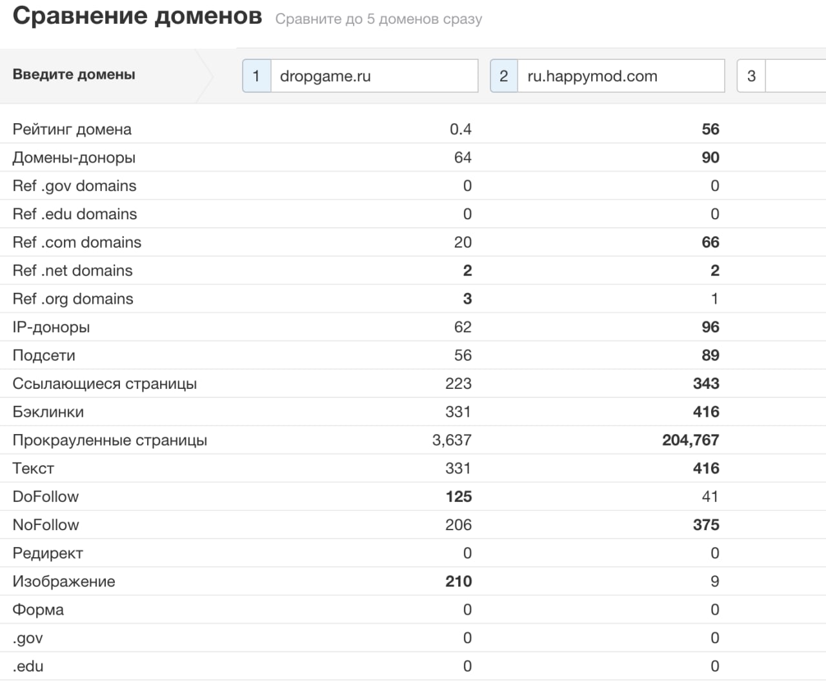
Task: Click the 'Сравнение доменов' heading
Action: (x=137, y=15)
